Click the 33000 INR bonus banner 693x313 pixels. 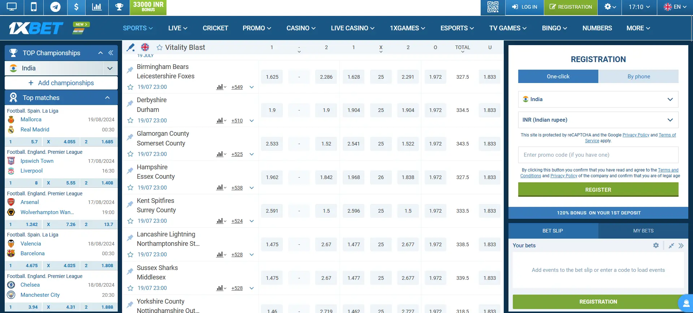pyautogui.click(x=148, y=7)
